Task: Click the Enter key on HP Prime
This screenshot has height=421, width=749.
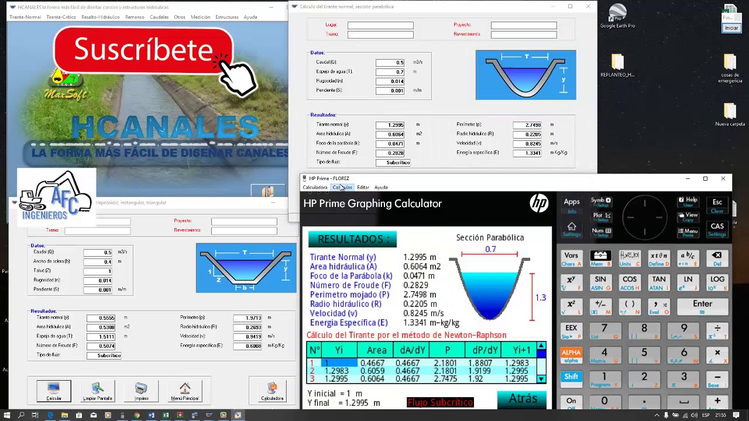Action: pyautogui.click(x=703, y=306)
